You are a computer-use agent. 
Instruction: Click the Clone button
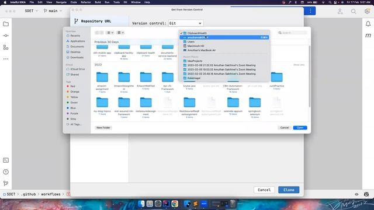coord(289,190)
